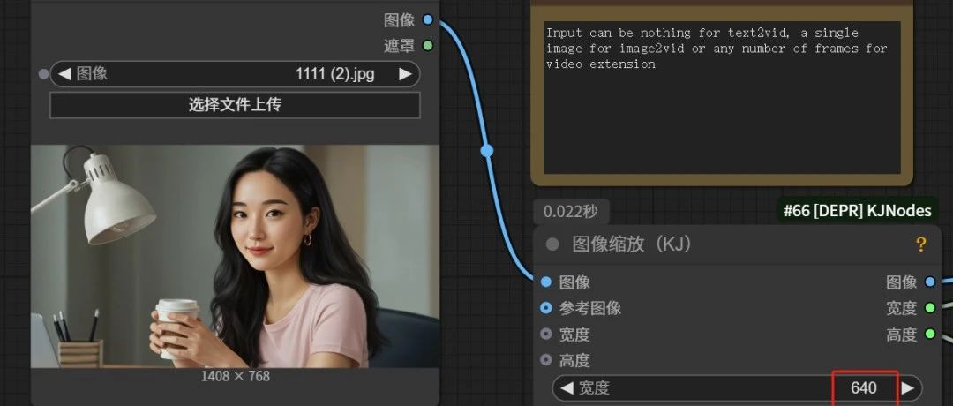
Task: Toggle collapse dot of 图像缩放（KJ）node
Action: tap(552, 244)
